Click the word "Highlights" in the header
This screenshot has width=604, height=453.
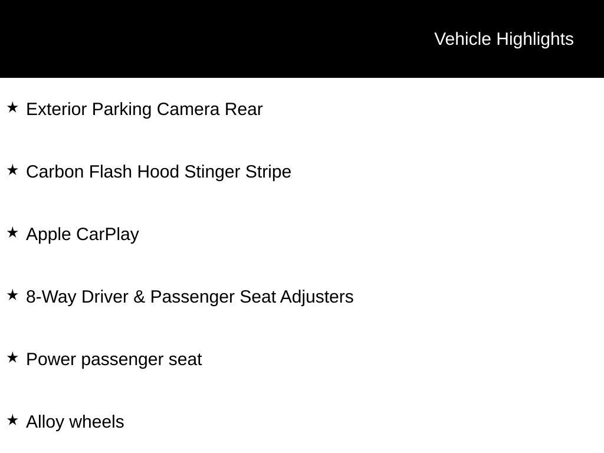535,39
